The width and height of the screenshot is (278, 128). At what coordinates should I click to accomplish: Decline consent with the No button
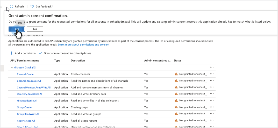(x=35, y=29)
